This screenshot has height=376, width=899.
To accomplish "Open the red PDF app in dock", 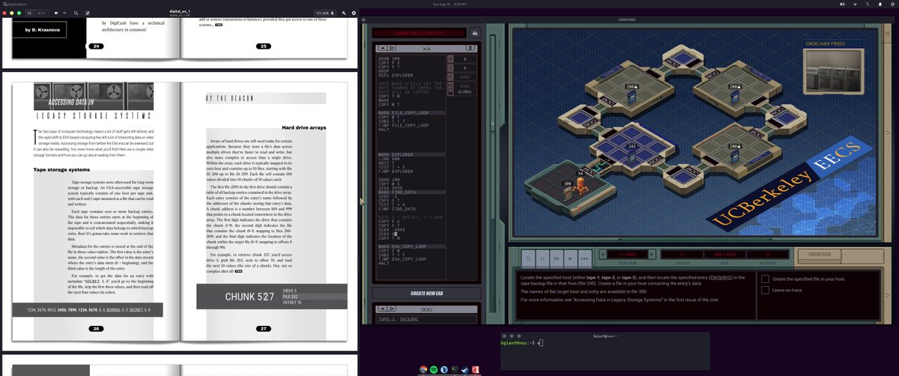I will pos(476,369).
